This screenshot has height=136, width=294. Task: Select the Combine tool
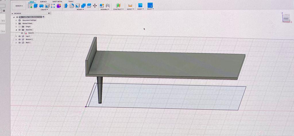click(x=83, y=6)
